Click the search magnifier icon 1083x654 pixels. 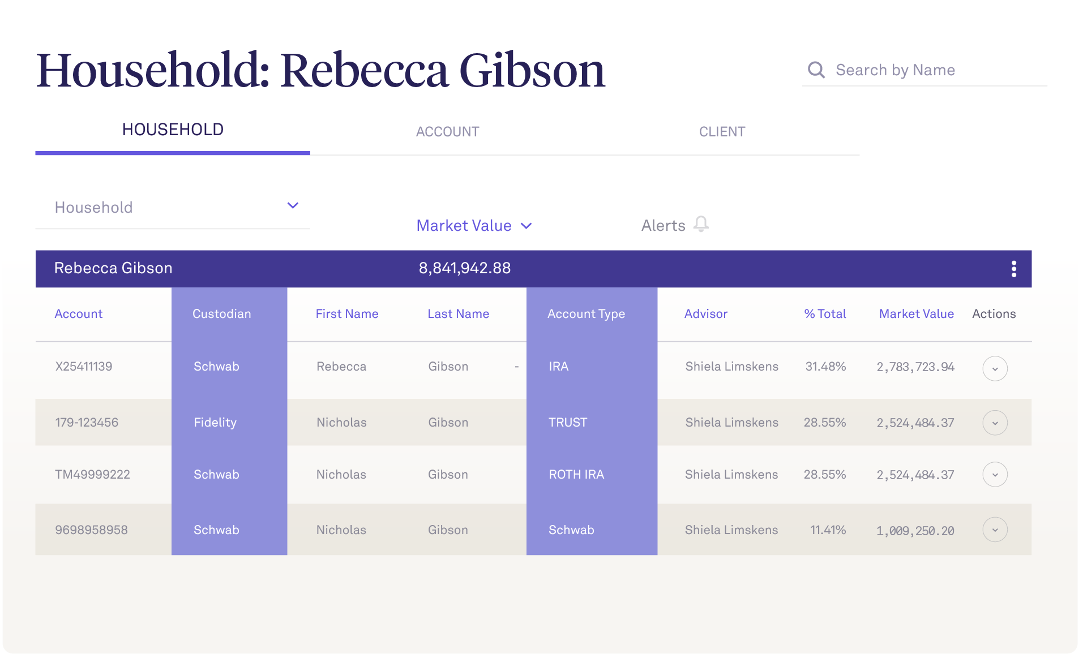pos(816,70)
